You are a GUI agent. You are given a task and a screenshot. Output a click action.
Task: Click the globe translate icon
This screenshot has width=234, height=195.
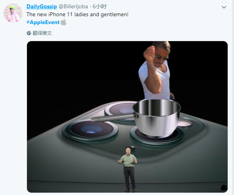[29, 33]
